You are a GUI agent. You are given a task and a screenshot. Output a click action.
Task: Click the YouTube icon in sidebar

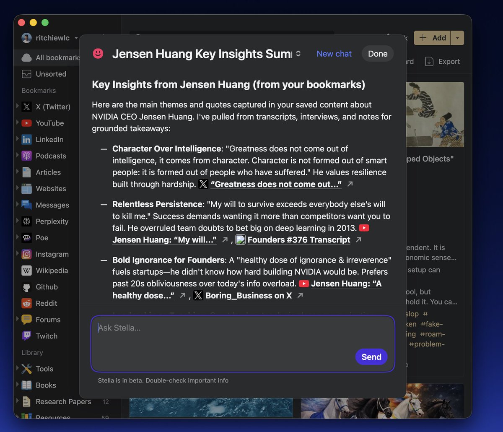(x=26, y=123)
